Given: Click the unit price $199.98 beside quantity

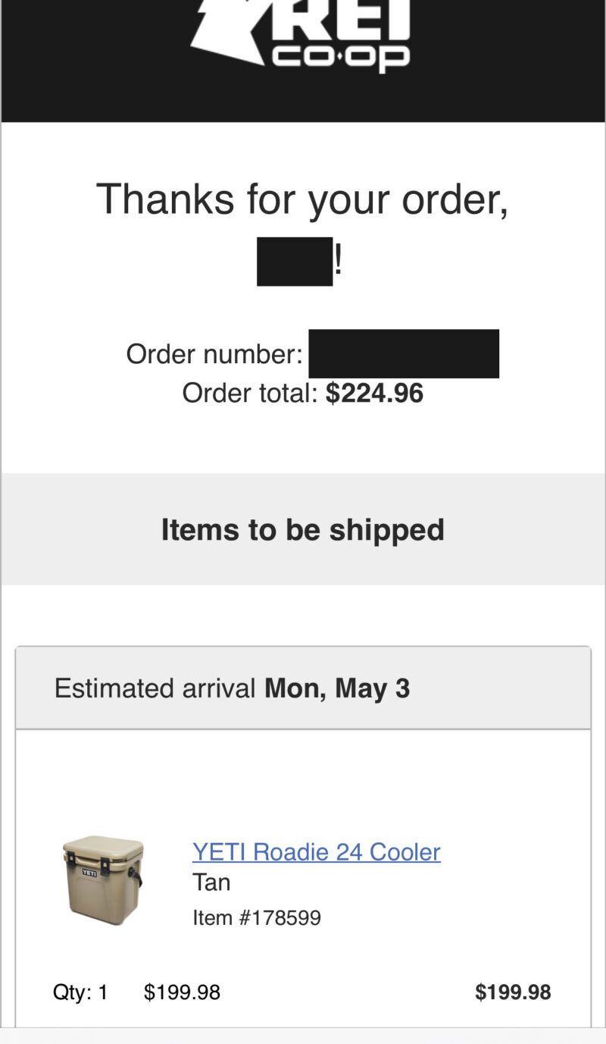Looking at the screenshot, I should [182, 992].
